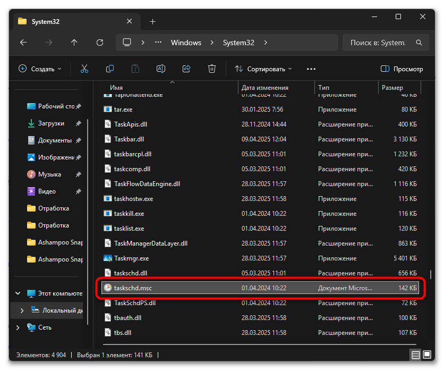Screen dimensions: 444x370
Task: Collapse the Этот компьютер tree node
Action: coord(18,293)
